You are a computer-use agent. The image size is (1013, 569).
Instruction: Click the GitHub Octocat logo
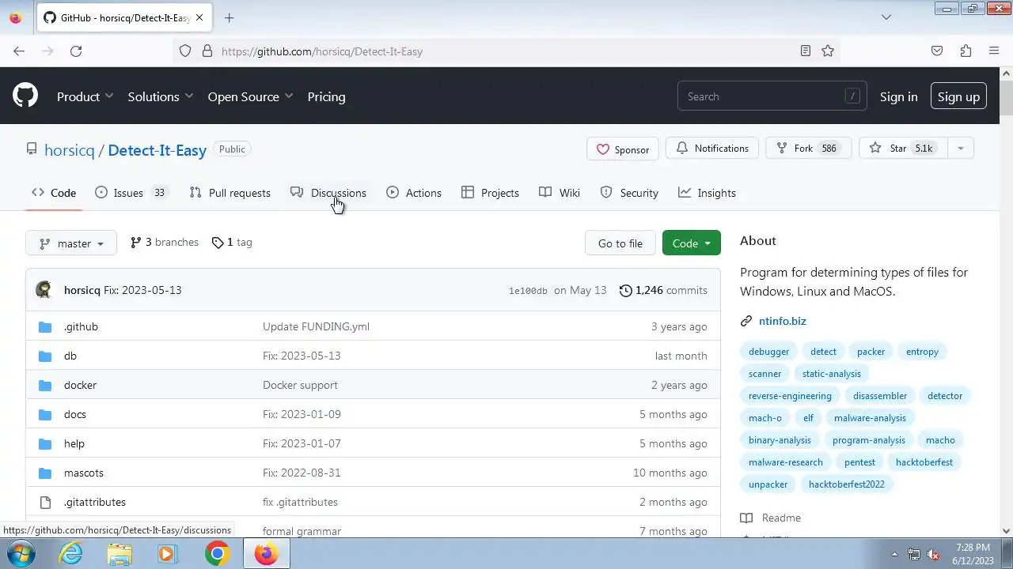[x=25, y=96]
